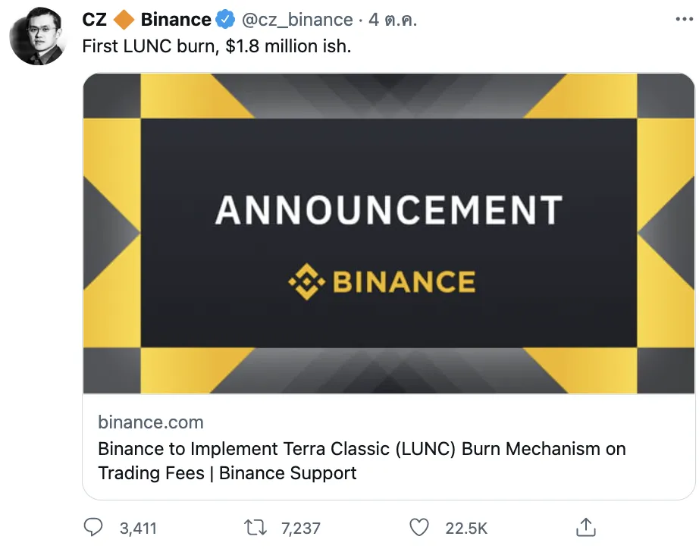Click the orange diamond emoji in name
The width and height of the screenshot is (699, 549).
(124, 20)
